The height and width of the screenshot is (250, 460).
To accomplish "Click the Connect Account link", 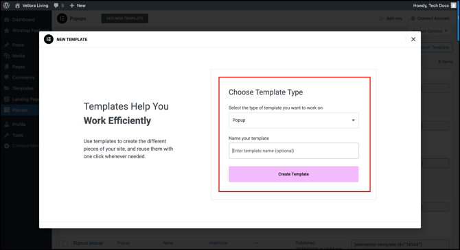I will point(430,18).
